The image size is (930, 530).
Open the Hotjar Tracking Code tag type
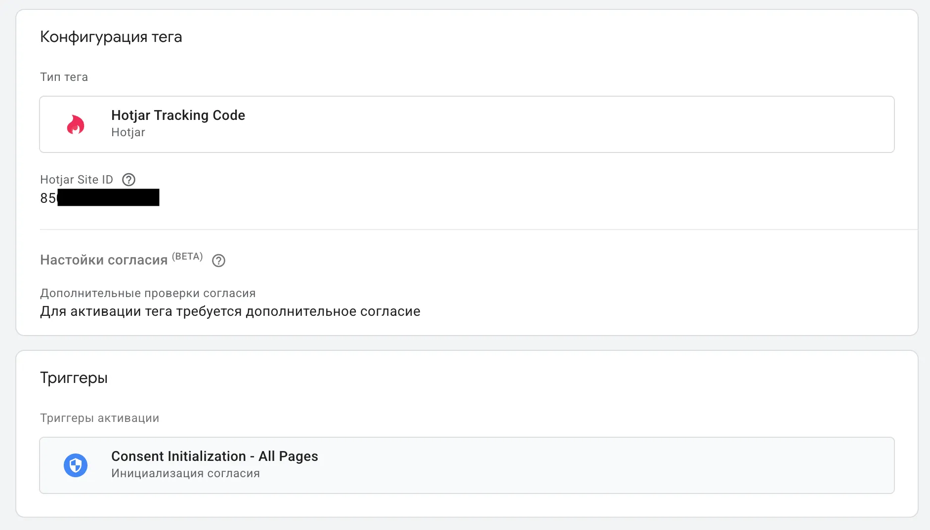467,124
